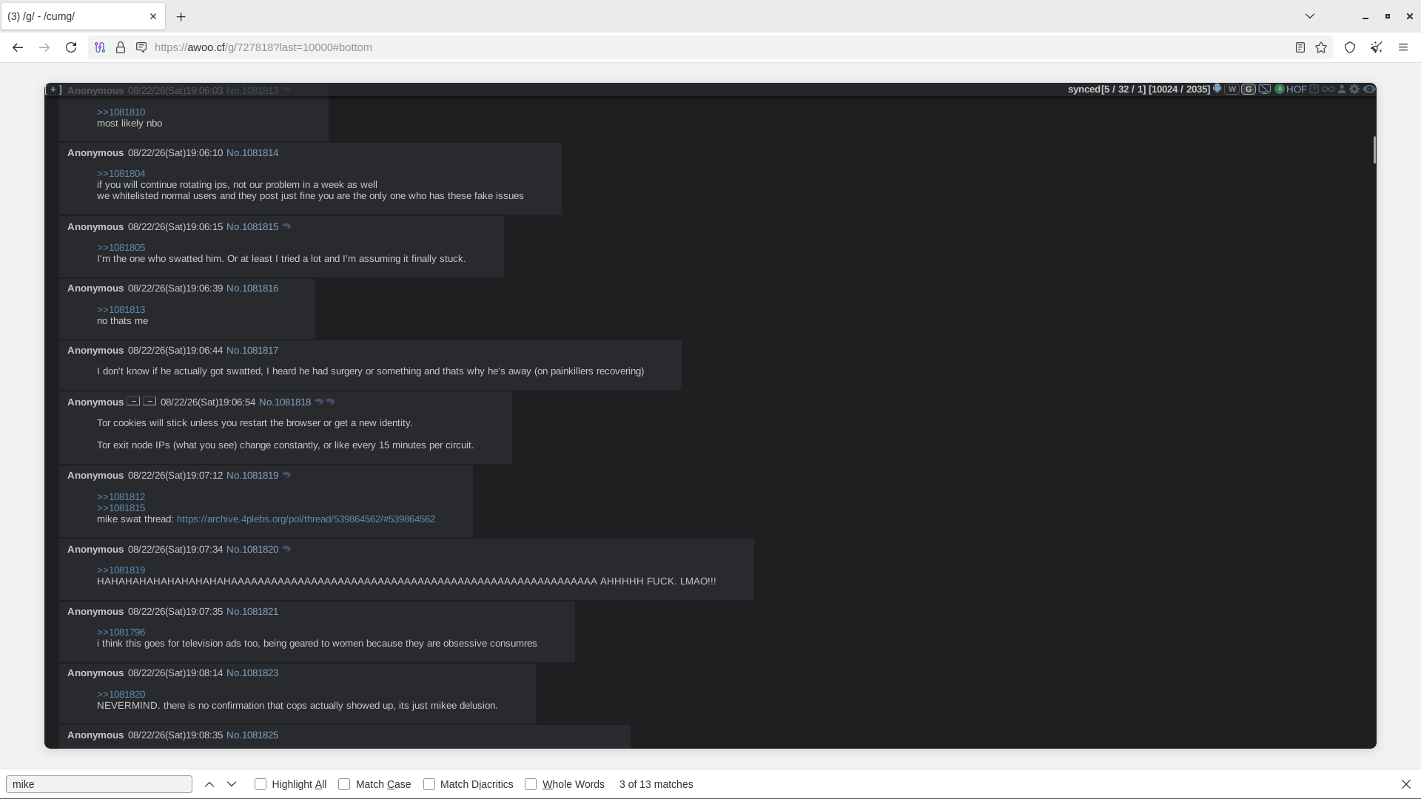Reload the current page

[x=71, y=47]
